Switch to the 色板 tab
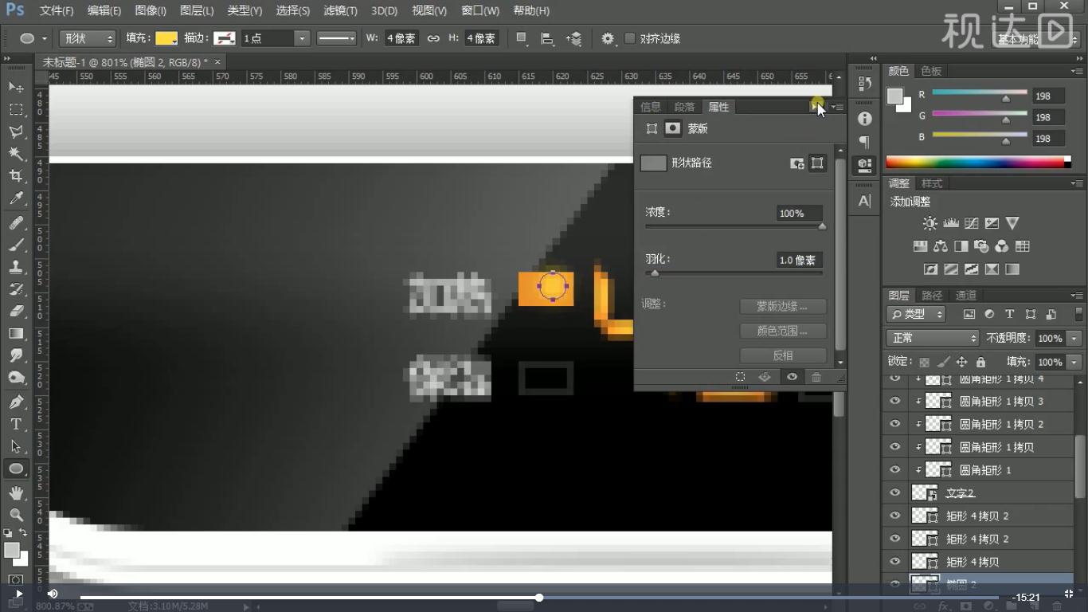Viewport: 1088px width, 612px height. tap(930, 71)
